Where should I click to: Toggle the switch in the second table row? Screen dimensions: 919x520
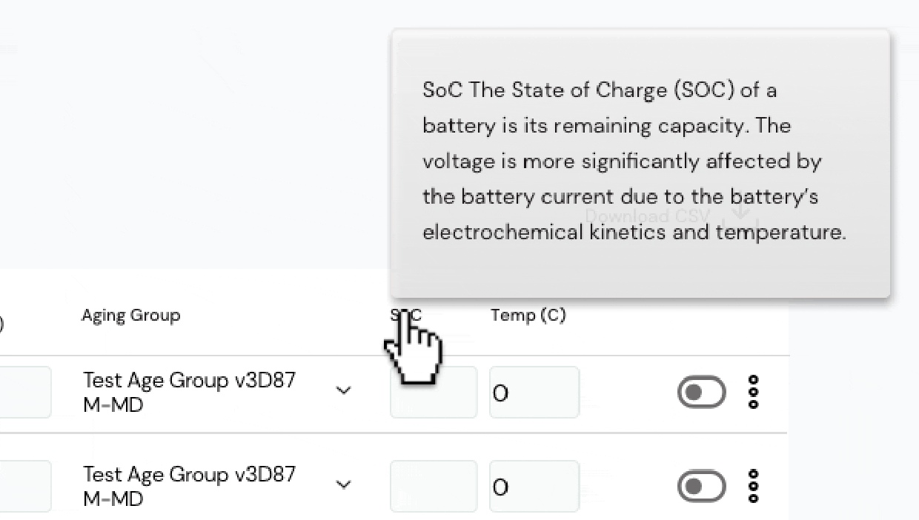click(x=701, y=486)
